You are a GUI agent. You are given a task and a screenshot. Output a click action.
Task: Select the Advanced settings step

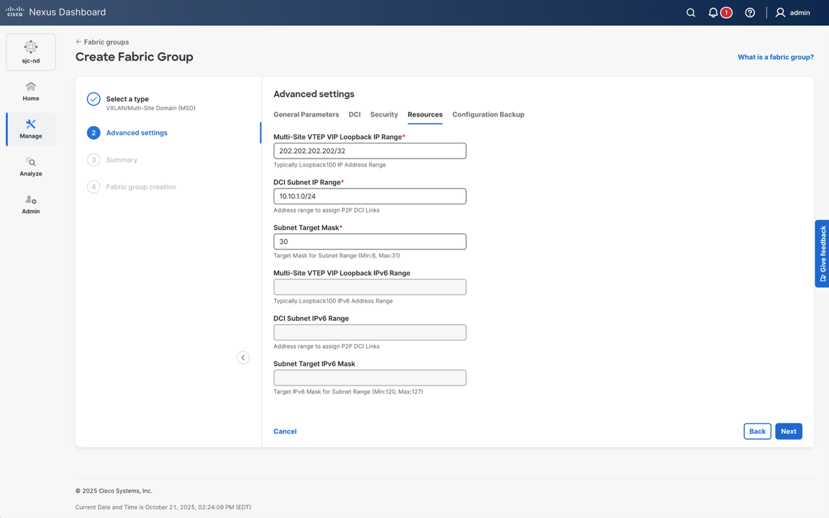click(x=137, y=133)
